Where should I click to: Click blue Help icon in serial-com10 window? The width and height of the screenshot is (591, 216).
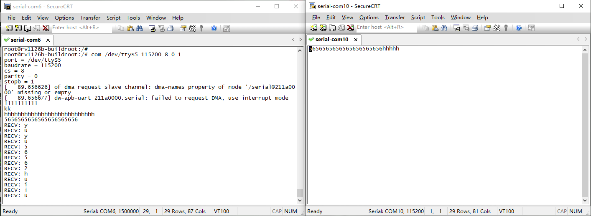[519, 28]
